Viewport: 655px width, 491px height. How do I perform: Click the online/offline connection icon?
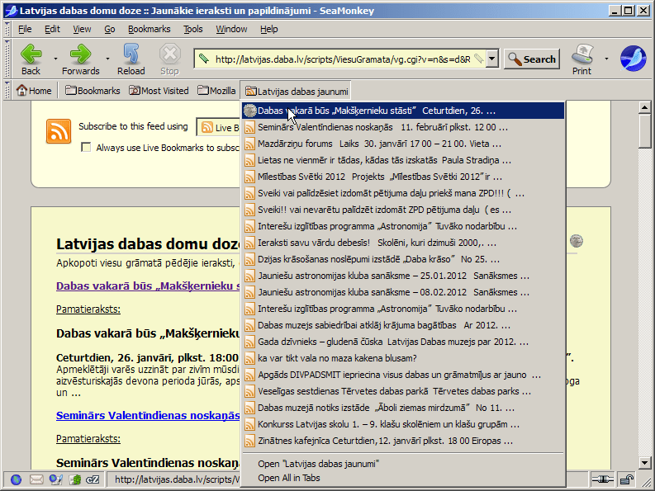click(602, 479)
